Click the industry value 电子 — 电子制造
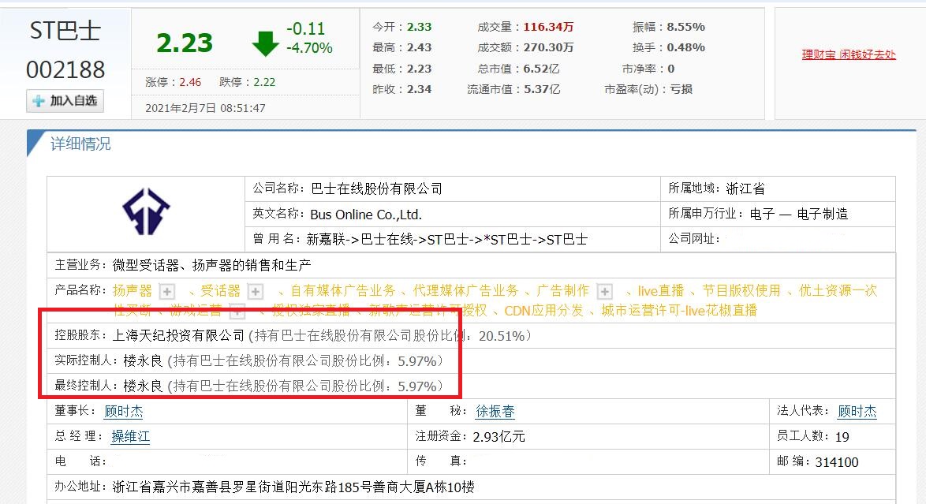 click(x=799, y=214)
